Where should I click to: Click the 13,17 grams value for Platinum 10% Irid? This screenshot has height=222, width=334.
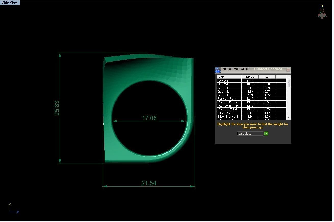click(250, 106)
